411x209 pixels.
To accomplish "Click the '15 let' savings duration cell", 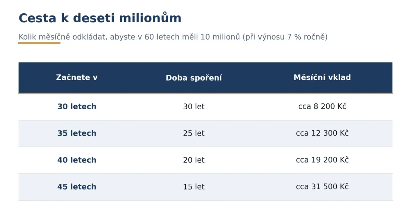I will click(x=194, y=187).
